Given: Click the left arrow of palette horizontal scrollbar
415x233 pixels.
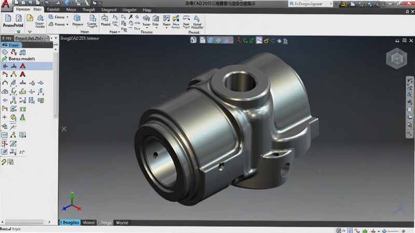Looking at the screenshot, I should (3, 222).
